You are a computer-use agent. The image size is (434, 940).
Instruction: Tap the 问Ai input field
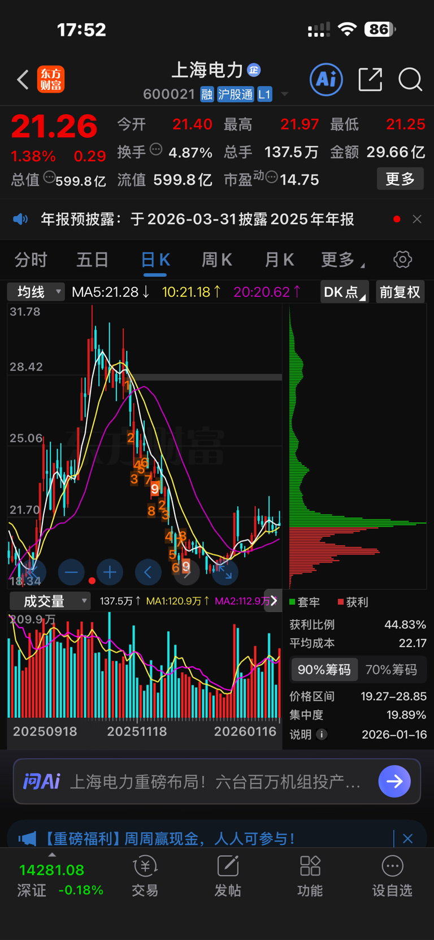tap(217, 781)
